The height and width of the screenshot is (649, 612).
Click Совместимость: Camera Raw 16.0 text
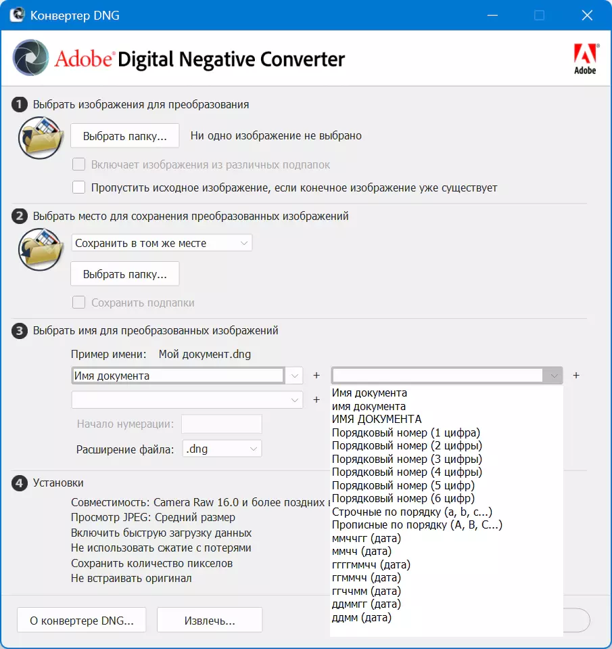(x=201, y=502)
